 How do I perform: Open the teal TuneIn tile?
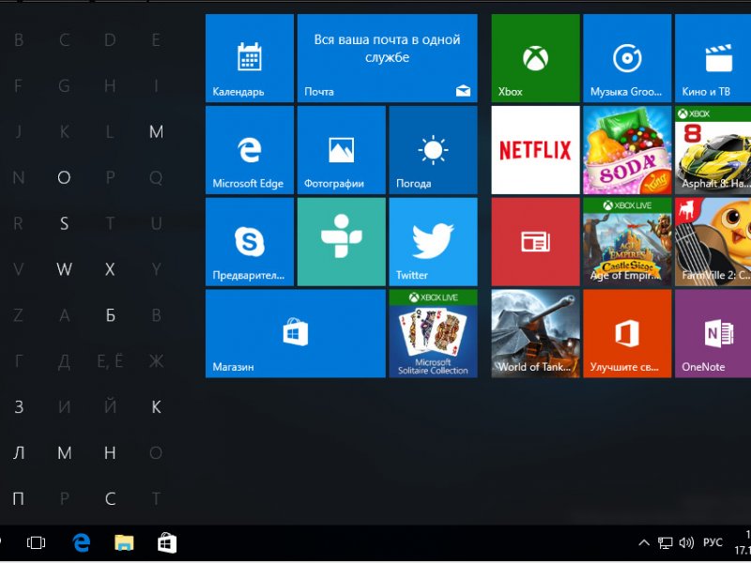tap(342, 242)
